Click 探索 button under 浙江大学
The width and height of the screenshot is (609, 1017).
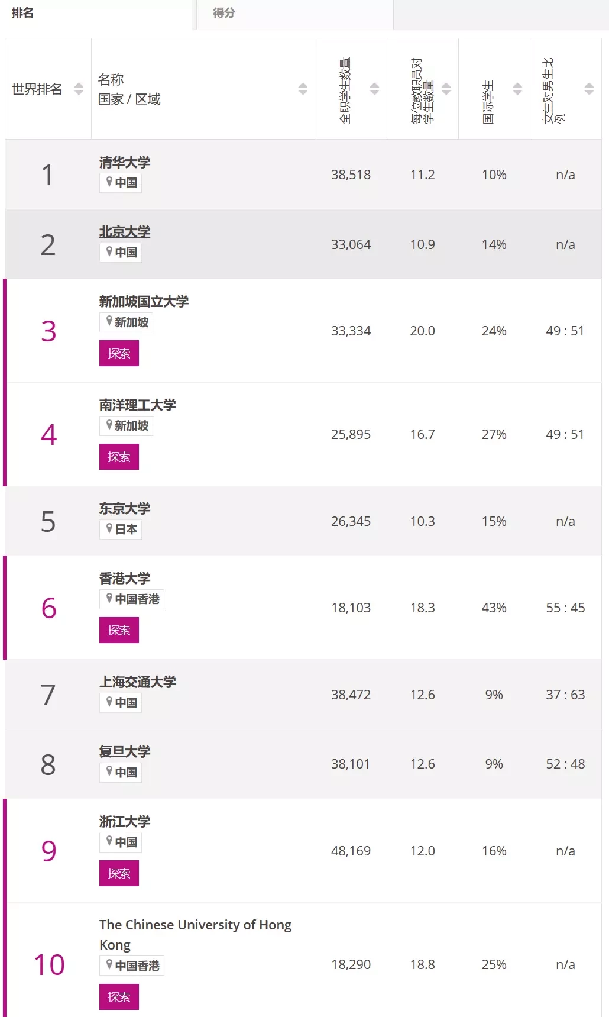coord(119,873)
